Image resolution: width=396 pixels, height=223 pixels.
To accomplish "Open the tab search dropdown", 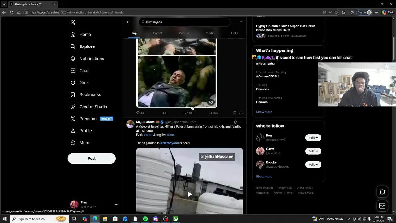I will click(x=4, y=4).
